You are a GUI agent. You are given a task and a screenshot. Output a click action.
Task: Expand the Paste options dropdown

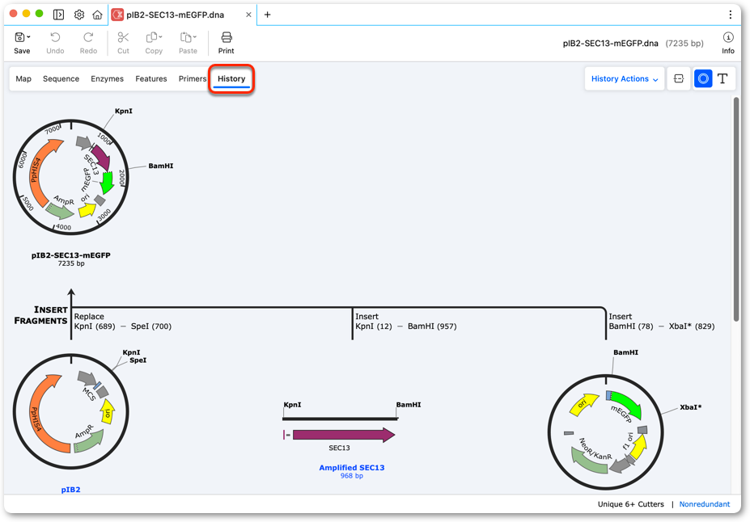point(188,38)
